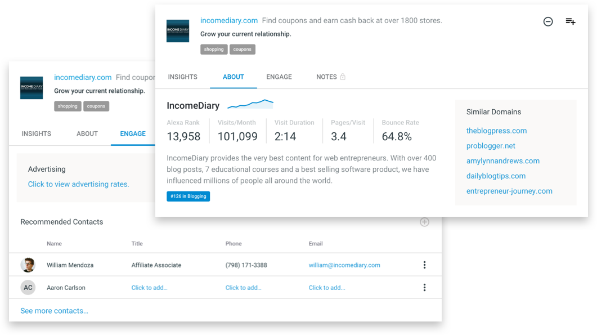Click the Name column header

point(54,244)
